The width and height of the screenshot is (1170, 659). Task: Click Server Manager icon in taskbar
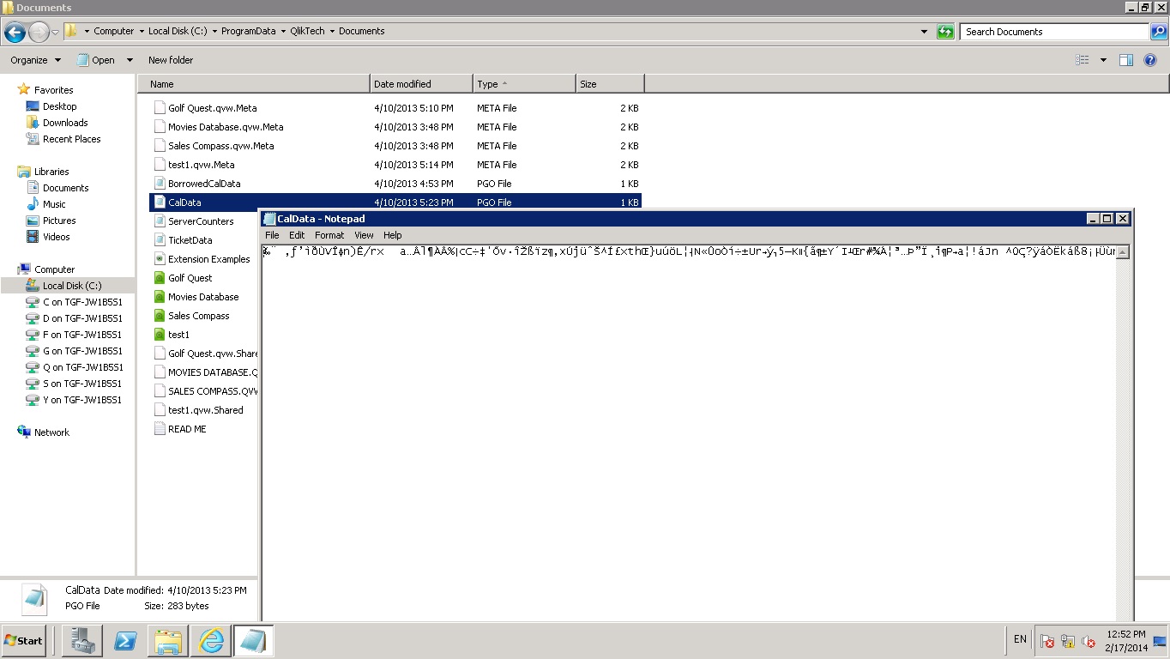[x=82, y=640]
